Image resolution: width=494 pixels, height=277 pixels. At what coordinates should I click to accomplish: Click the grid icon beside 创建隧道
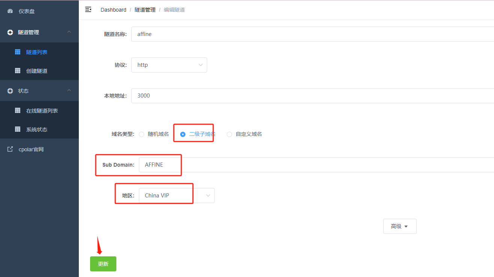(x=18, y=71)
